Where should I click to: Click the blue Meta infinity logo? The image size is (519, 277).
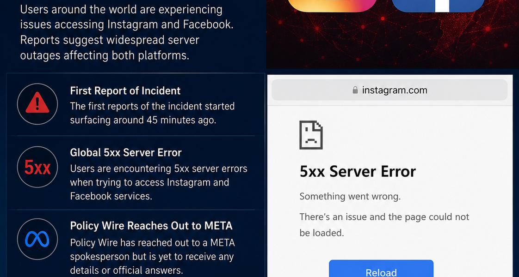tap(37, 239)
